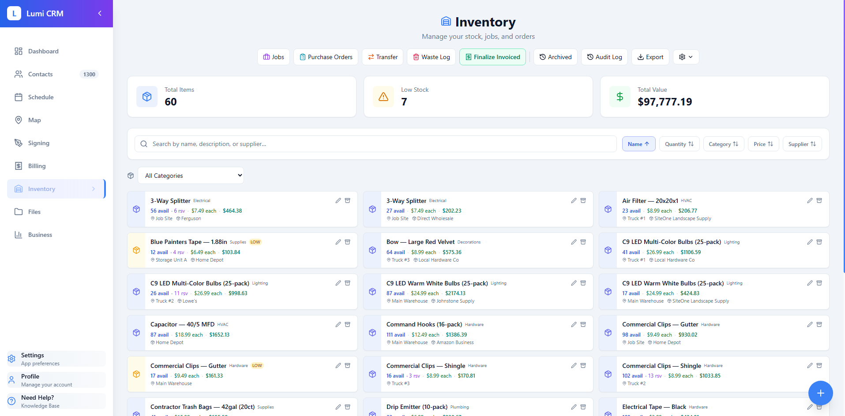Viewport: 845px width, 416px height.
Task: Toggle Quantity sorting order
Action: 679,144
